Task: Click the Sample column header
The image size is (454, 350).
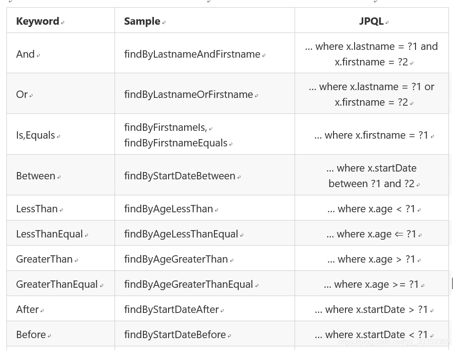Action: point(142,21)
